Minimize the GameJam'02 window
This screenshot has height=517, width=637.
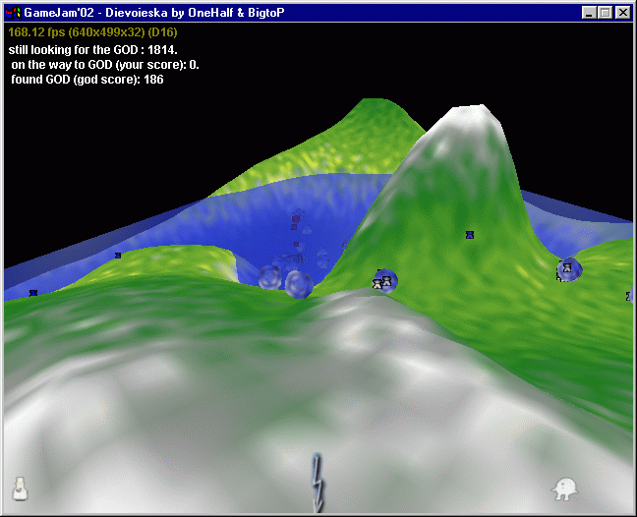tap(588, 13)
